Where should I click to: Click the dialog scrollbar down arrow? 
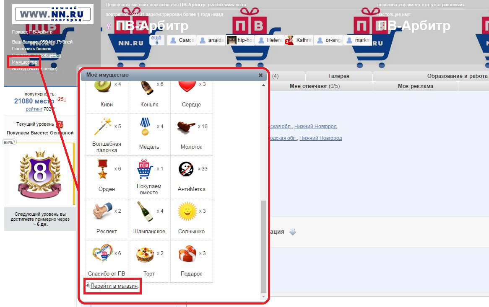tap(263, 297)
